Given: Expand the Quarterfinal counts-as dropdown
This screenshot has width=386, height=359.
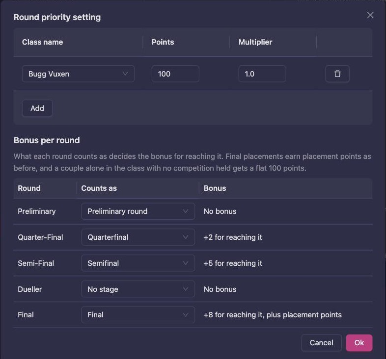Looking at the screenshot, I should pos(138,237).
